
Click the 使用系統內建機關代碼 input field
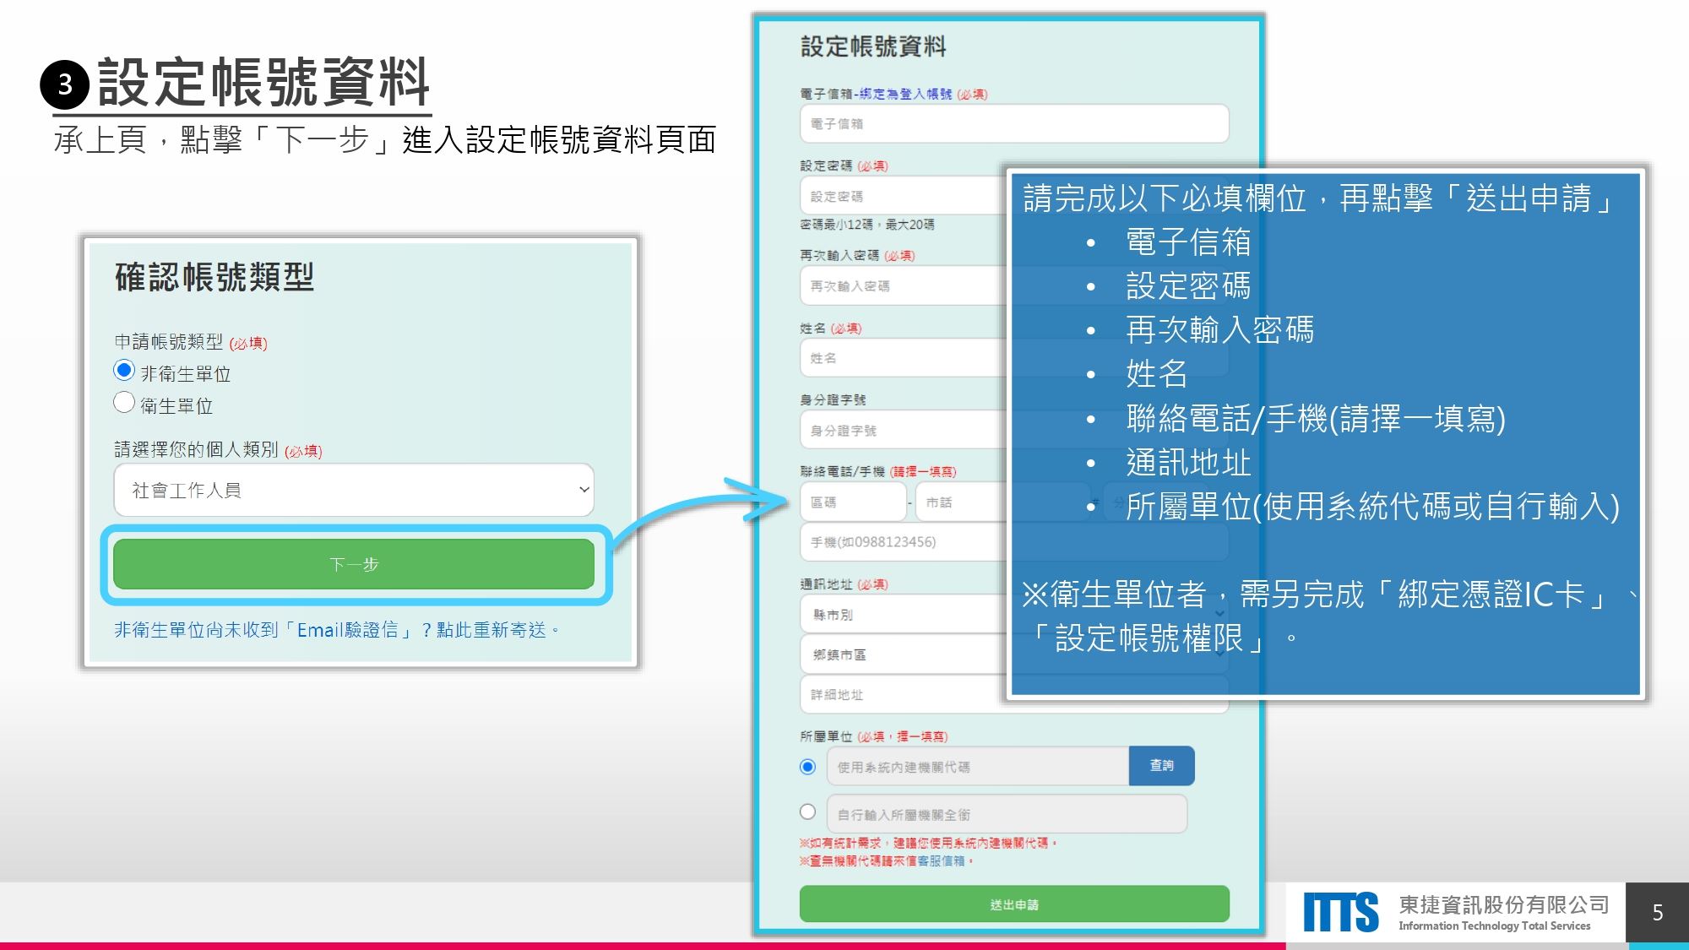click(x=978, y=767)
